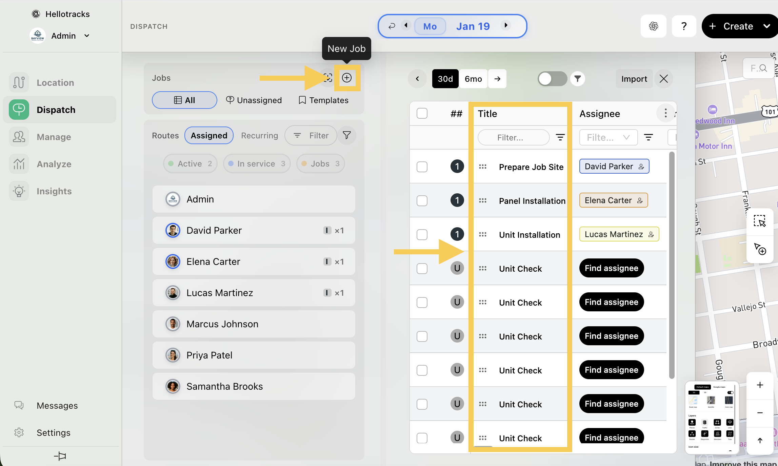Select the Recurring routes tab
The image size is (778, 466).
259,136
